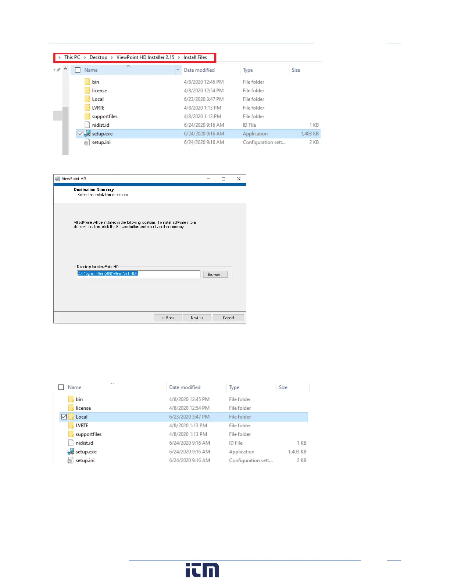Click ViewPoint HD installer title bar icon
Image resolution: width=450 pixels, height=582 pixels.
[x=58, y=179]
